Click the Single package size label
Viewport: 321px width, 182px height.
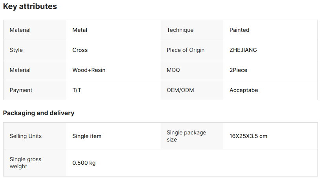(x=186, y=136)
